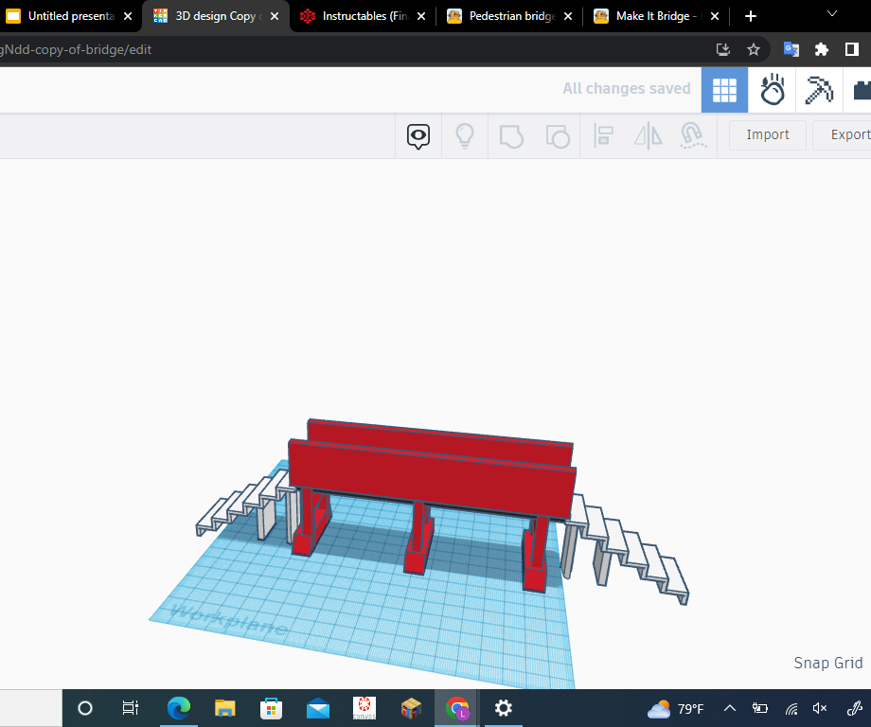Screen dimensions: 871x727
Task: Click the battery status icon
Action: point(760,708)
